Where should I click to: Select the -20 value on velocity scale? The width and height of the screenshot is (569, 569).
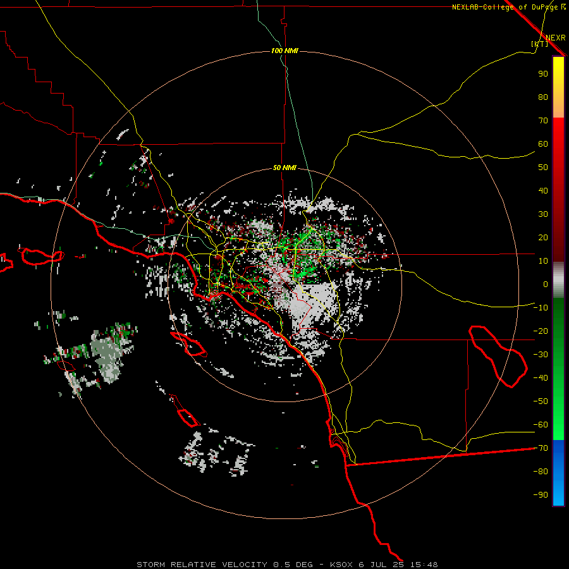541,331
